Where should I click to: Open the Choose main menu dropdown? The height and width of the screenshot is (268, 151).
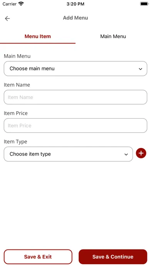tap(75, 69)
